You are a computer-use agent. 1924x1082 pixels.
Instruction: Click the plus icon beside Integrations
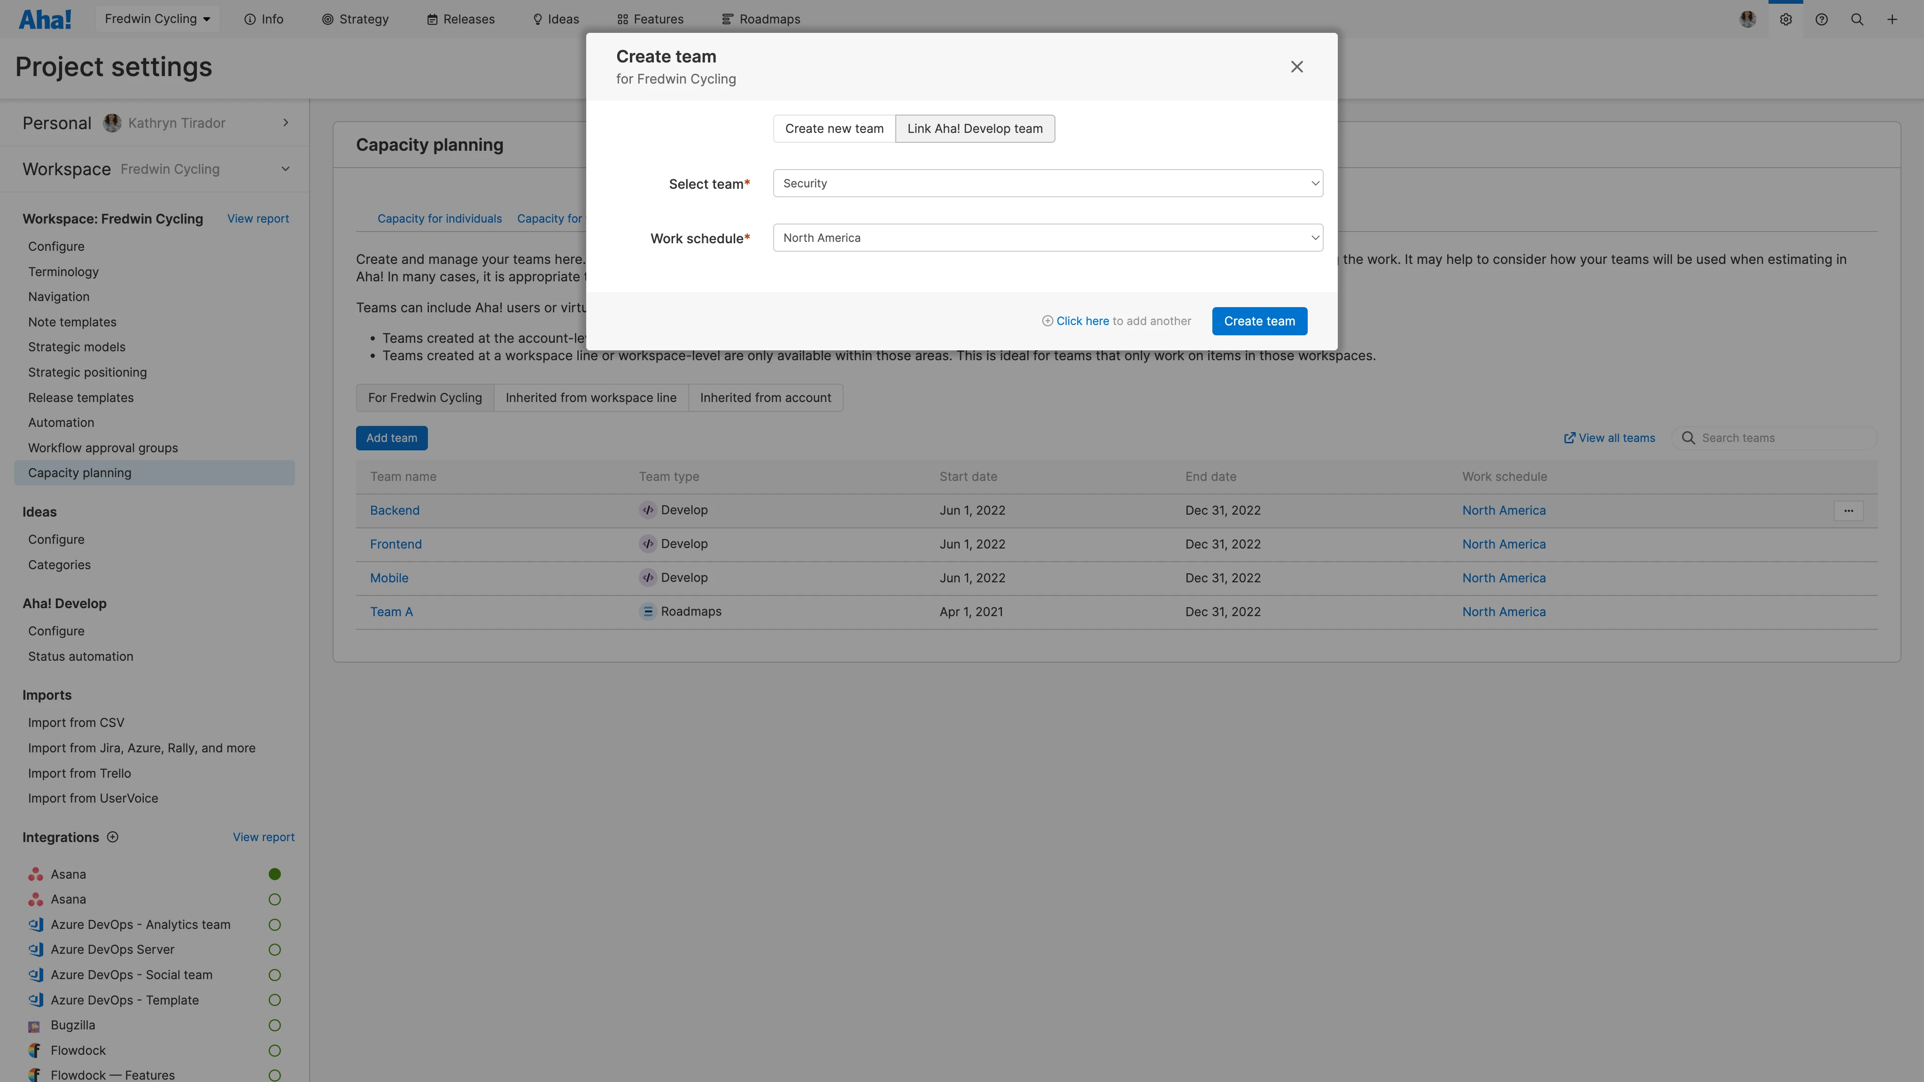[x=113, y=837]
